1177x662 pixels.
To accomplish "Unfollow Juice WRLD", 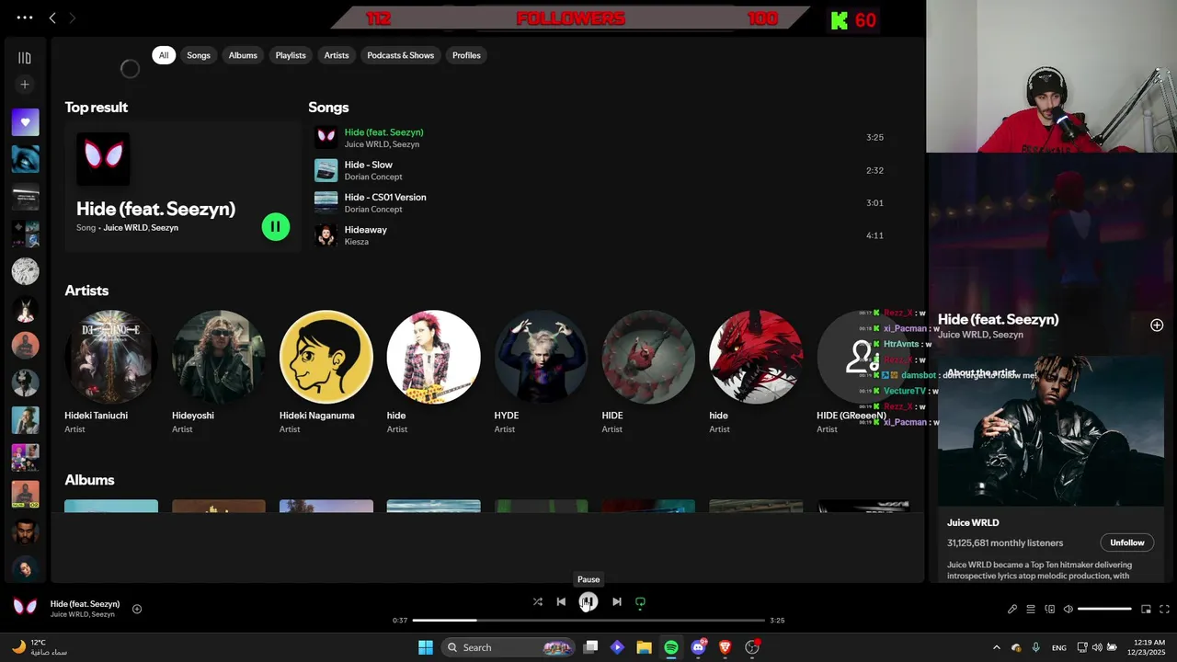I will click(x=1127, y=542).
